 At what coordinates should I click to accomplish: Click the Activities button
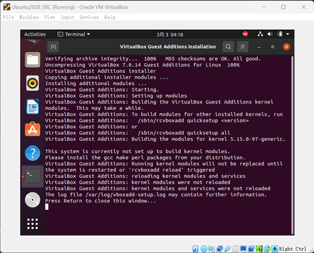point(35,34)
